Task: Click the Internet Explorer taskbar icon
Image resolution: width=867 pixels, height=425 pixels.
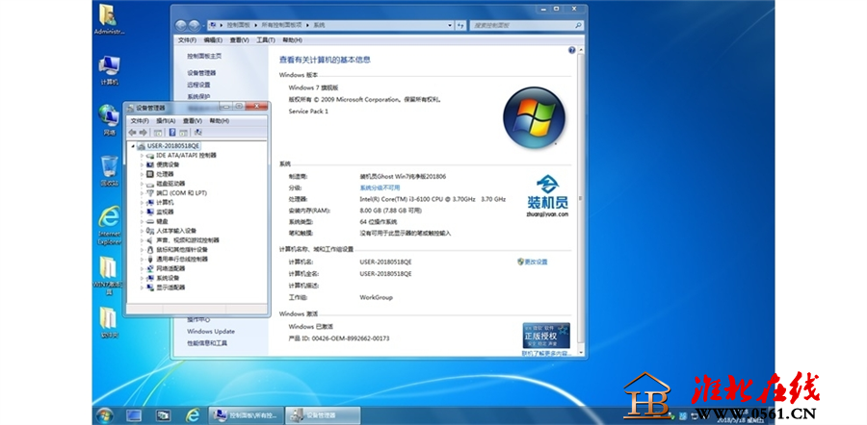Action: pyautogui.click(x=193, y=415)
